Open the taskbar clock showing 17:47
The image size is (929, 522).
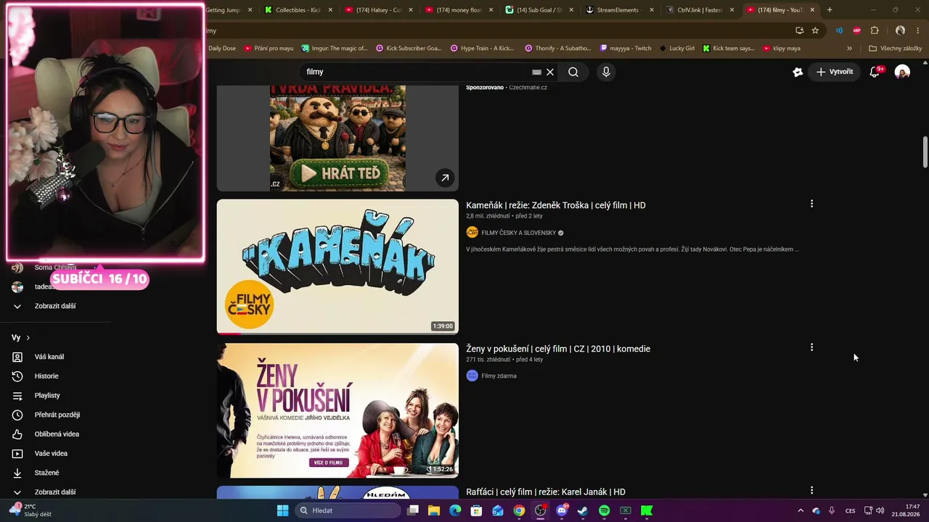pyautogui.click(x=906, y=510)
